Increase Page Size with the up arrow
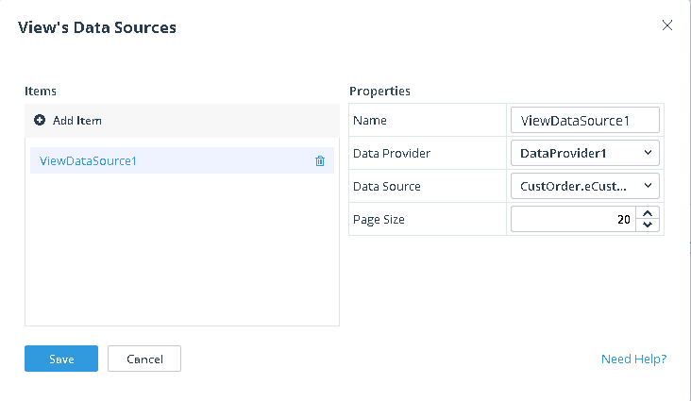This screenshot has height=401, width=691. 648,214
